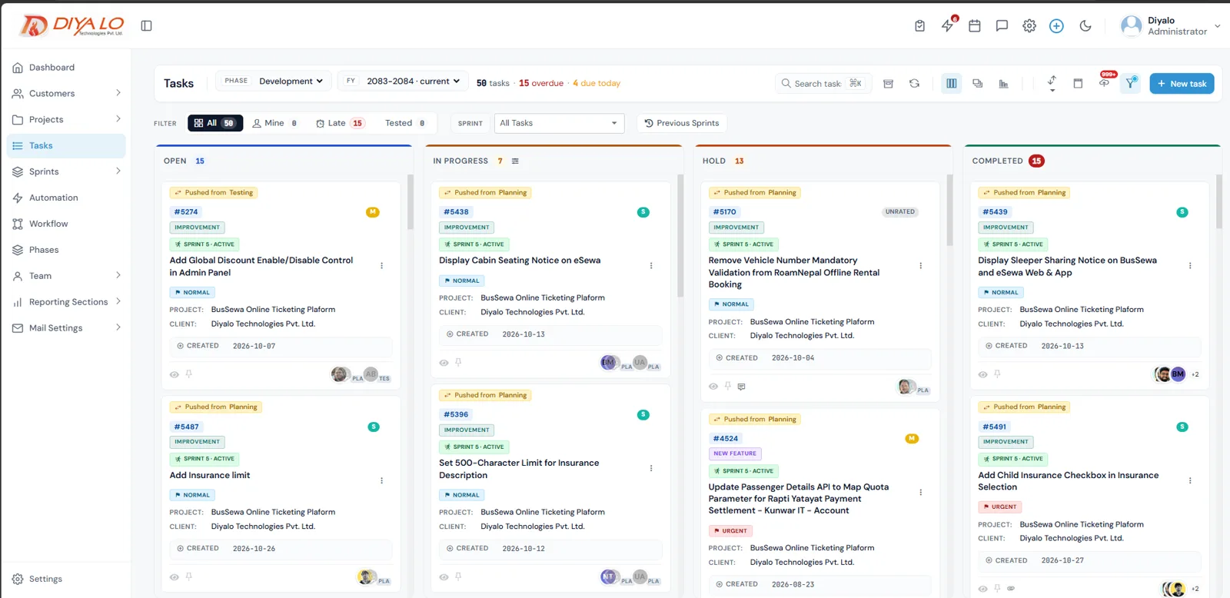1230x598 pixels.
Task: Click assignee avatar on task #5170
Action: point(906,387)
